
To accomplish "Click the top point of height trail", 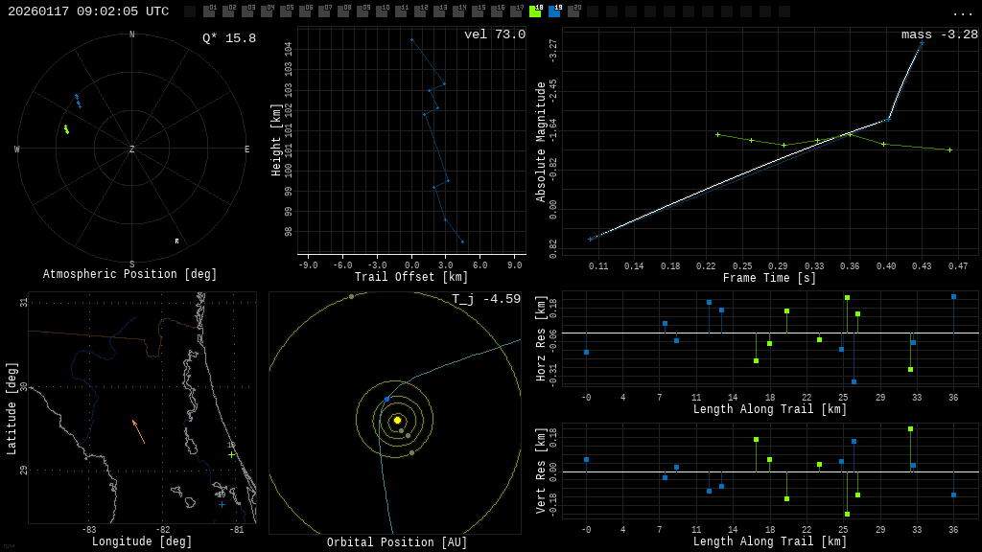I will 411,39.
